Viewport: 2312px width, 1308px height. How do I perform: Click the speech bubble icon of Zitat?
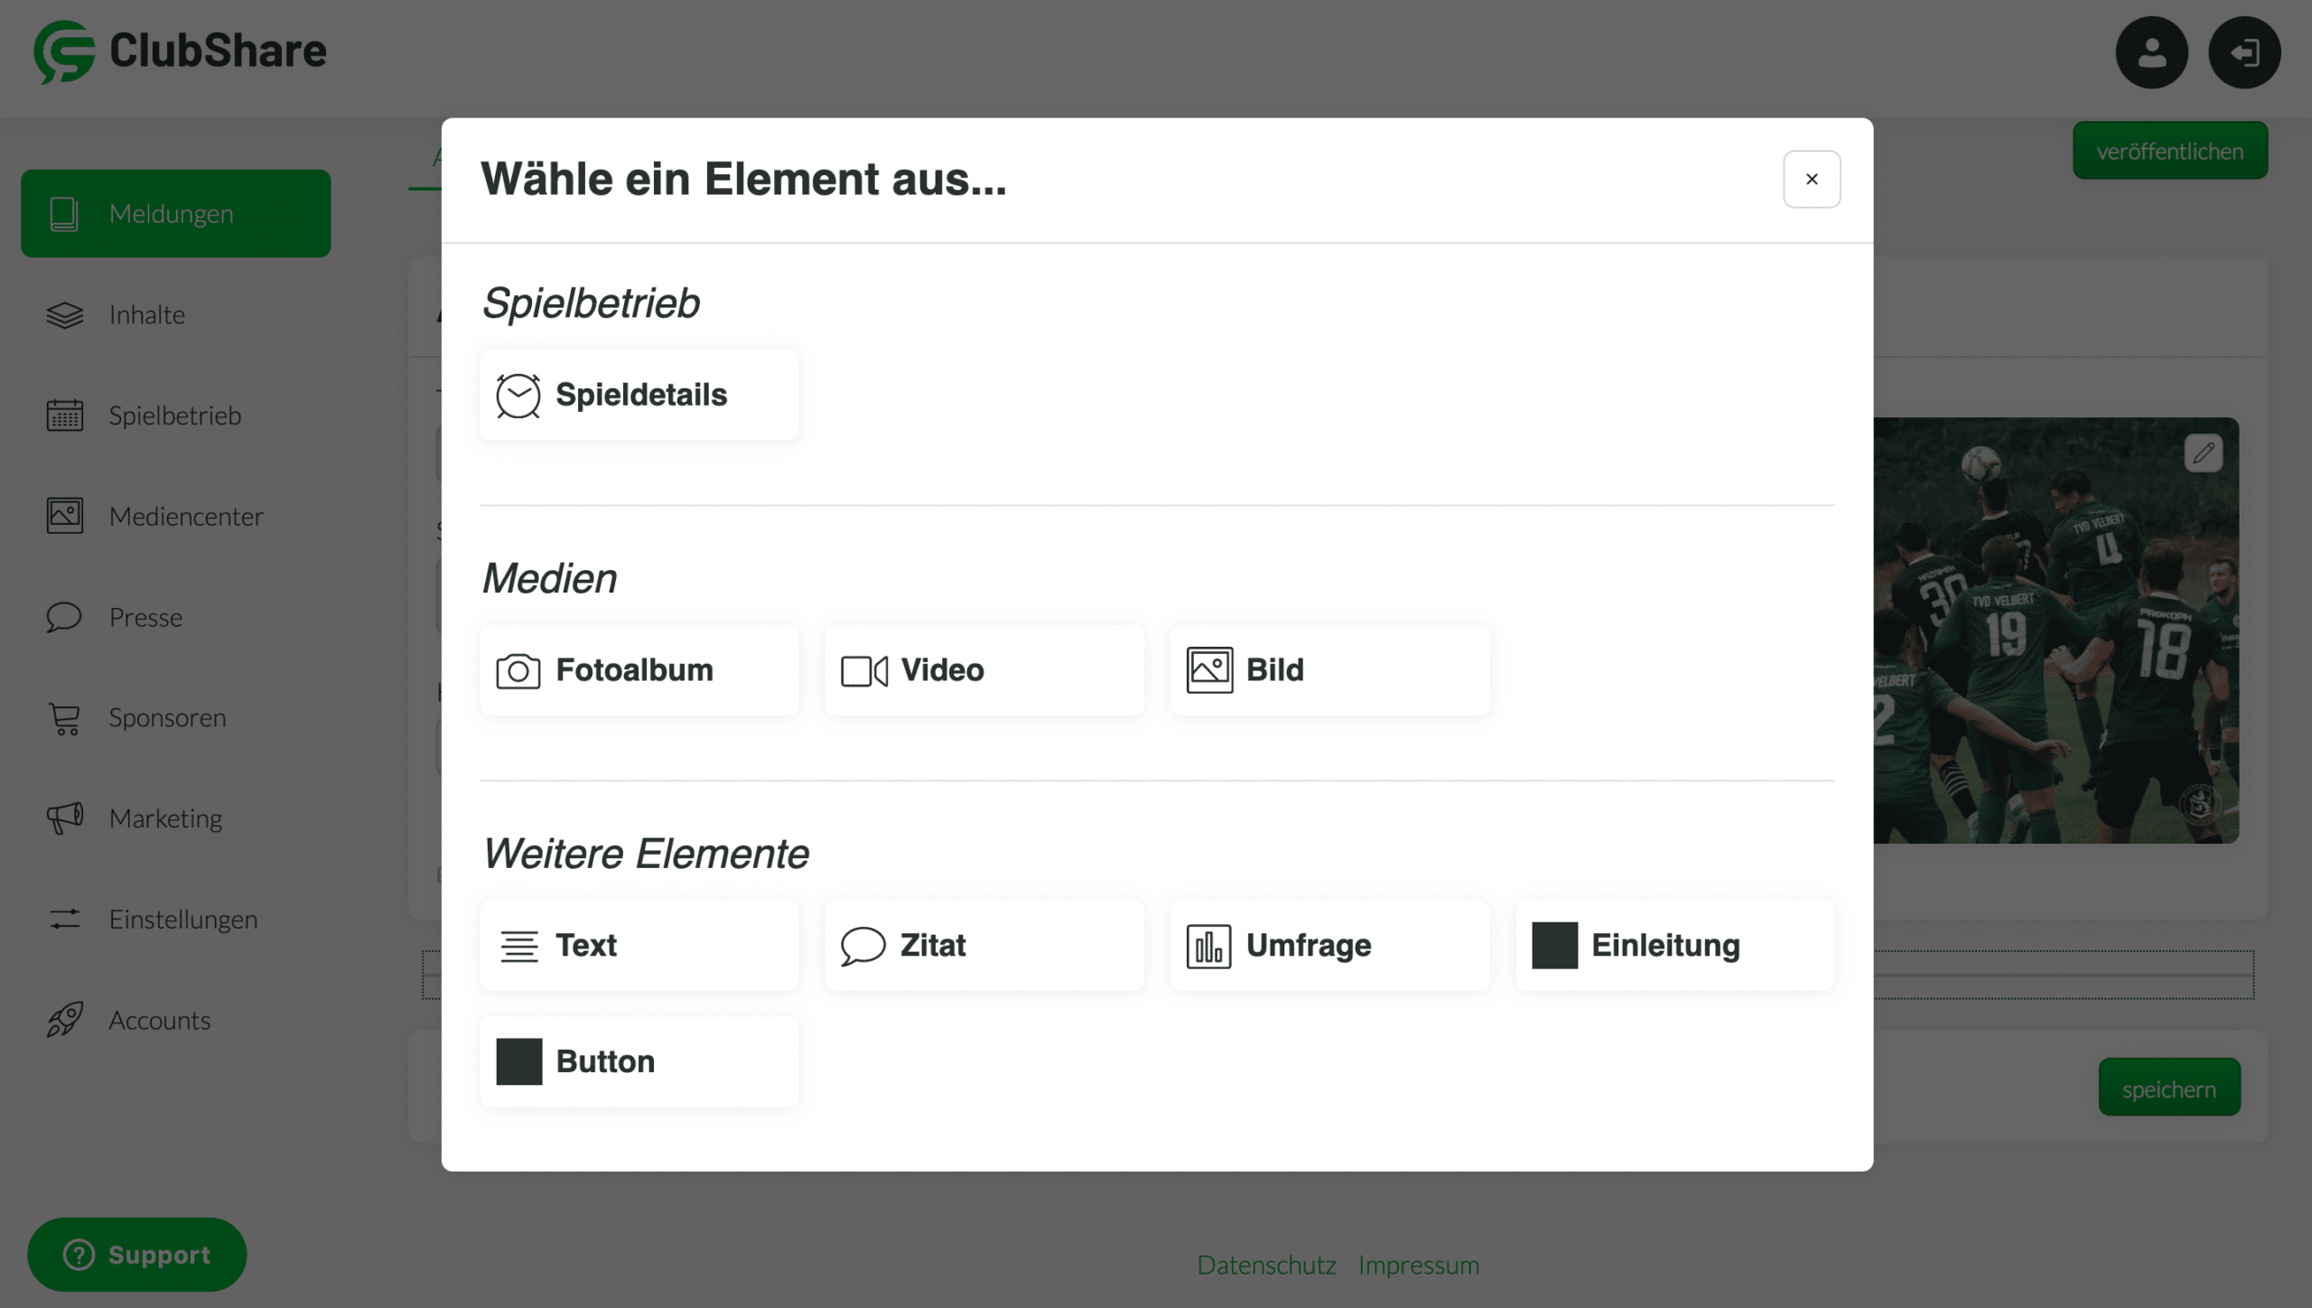(863, 946)
